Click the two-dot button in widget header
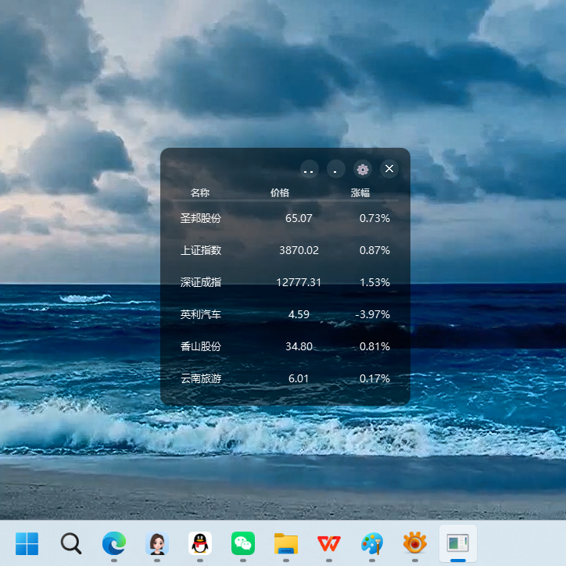This screenshot has width=566, height=566. [x=309, y=169]
